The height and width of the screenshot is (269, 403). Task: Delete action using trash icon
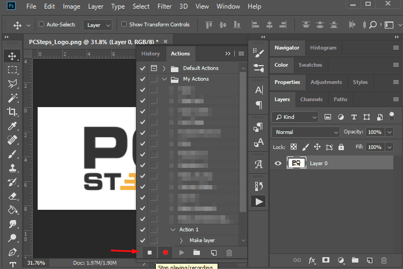(x=229, y=252)
